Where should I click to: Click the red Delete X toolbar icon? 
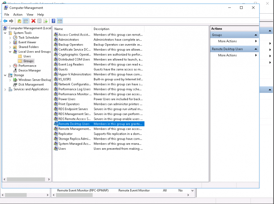pos(33,21)
